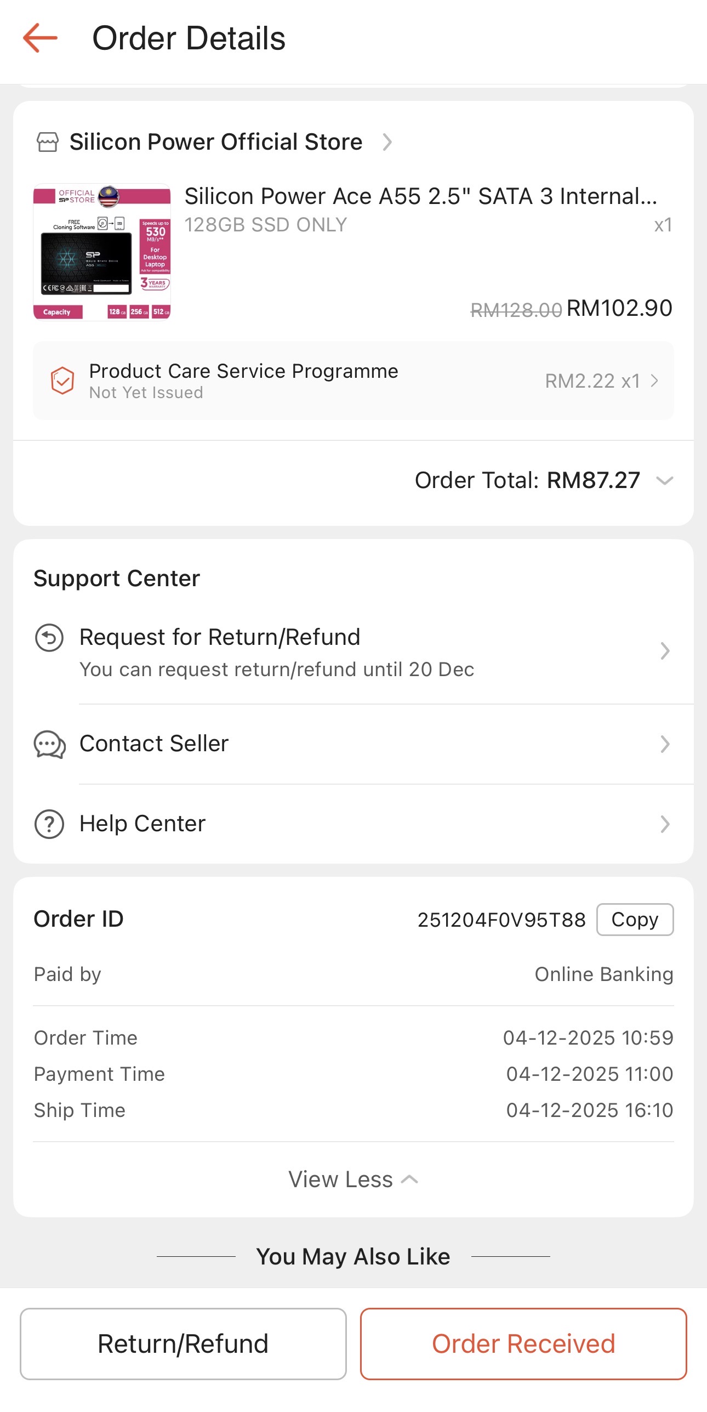Open the Silicon Power Ace A55 product title

point(420,196)
